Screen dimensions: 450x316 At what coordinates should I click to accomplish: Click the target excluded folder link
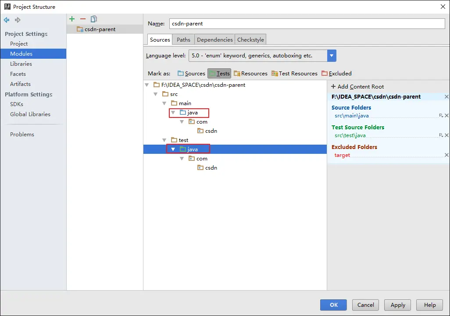point(342,155)
